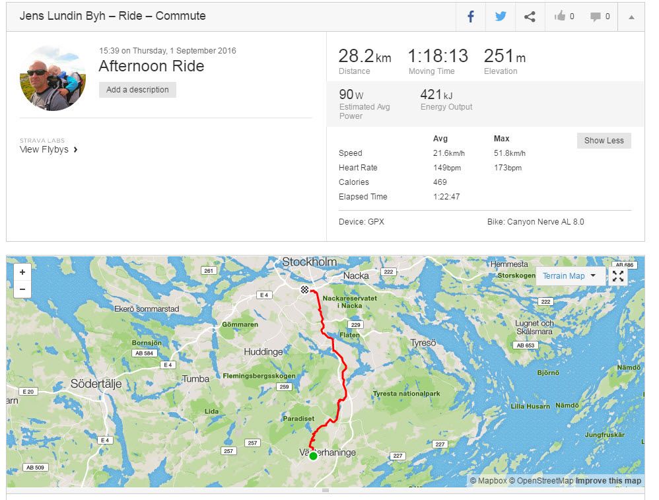Zoom in on the map

[x=22, y=271]
